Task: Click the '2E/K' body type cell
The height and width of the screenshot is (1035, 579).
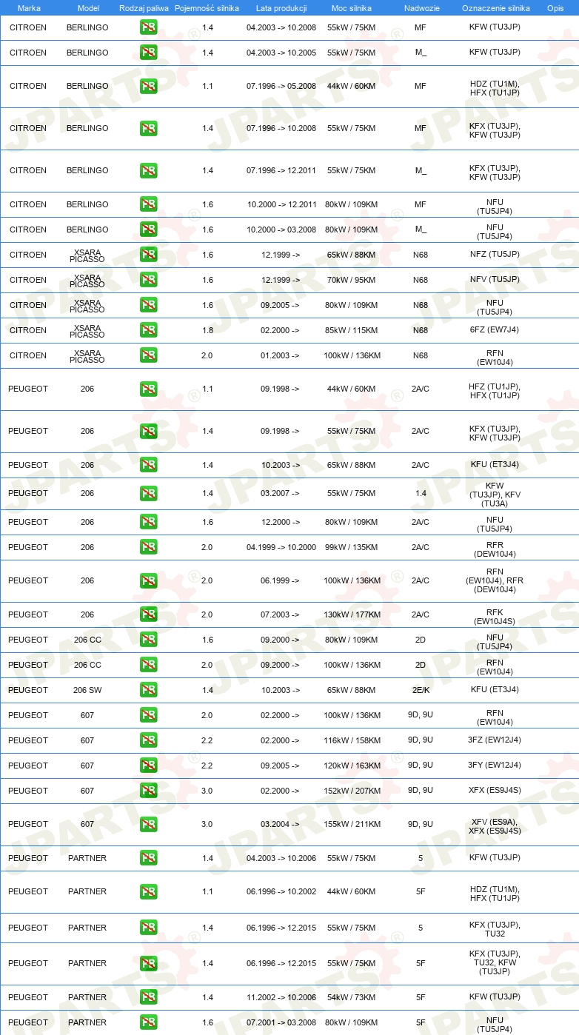Action: 421,690
